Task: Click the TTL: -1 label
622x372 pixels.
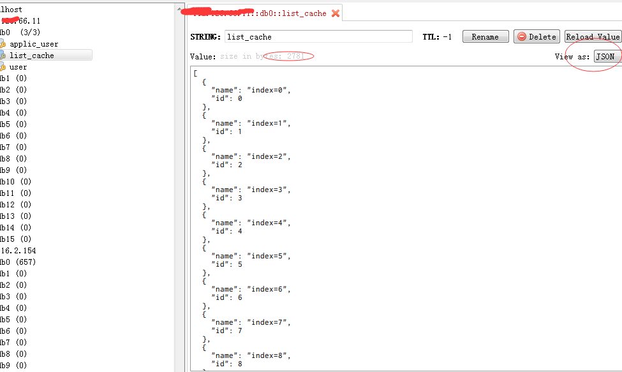Action: pyautogui.click(x=437, y=36)
